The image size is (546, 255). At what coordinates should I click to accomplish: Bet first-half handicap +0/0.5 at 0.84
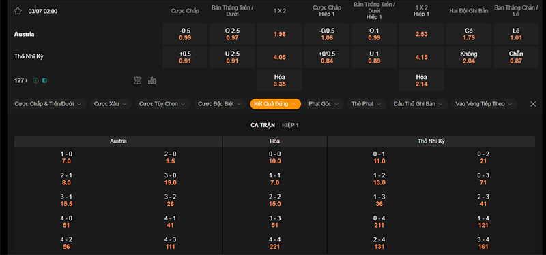pyautogui.click(x=327, y=57)
